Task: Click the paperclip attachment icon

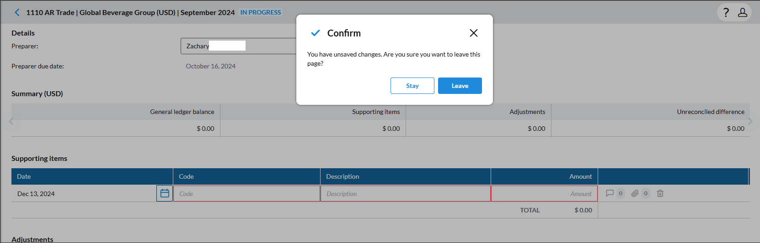Action: coord(635,193)
